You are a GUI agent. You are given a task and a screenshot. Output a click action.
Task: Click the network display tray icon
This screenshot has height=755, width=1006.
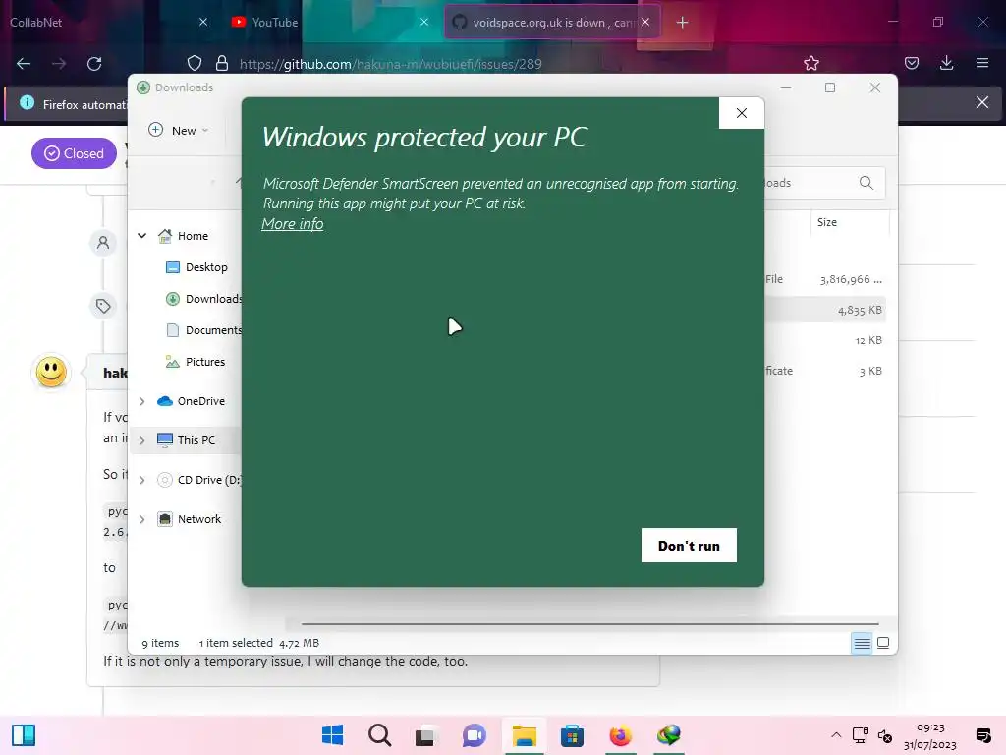[860, 735]
